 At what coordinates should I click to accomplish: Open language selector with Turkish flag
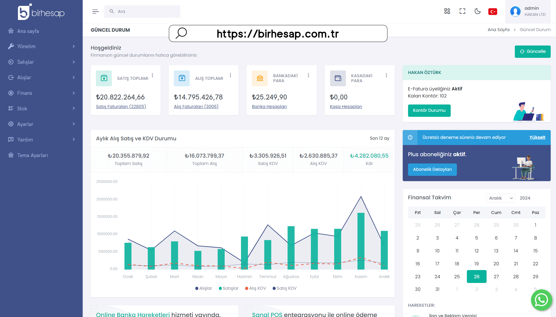[x=493, y=11]
